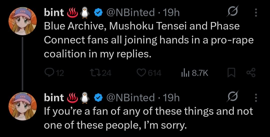Like the tweet with 614 likes

point(141,73)
